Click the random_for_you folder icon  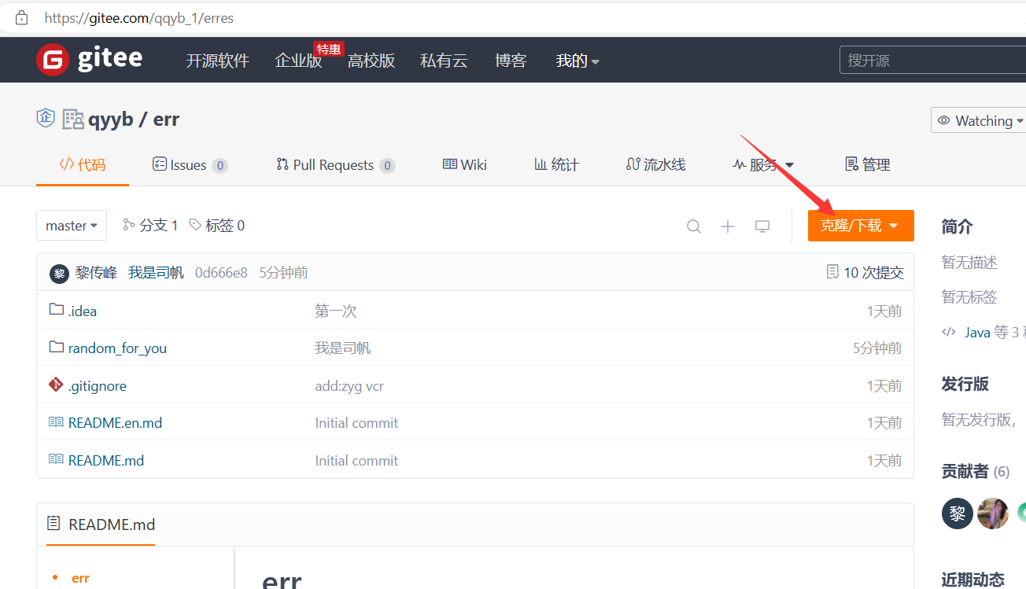click(56, 347)
